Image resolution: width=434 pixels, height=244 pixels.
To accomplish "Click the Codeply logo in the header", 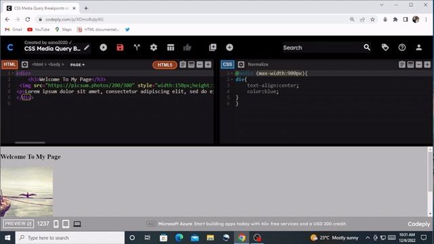I will (10, 47).
